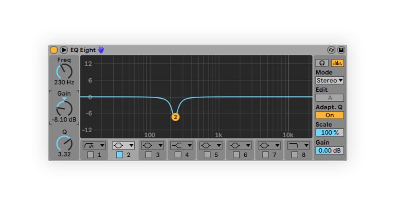The width and height of the screenshot is (394, 206).
Task: Click the 230 Hz frequency value
Action: coord(64,82)
